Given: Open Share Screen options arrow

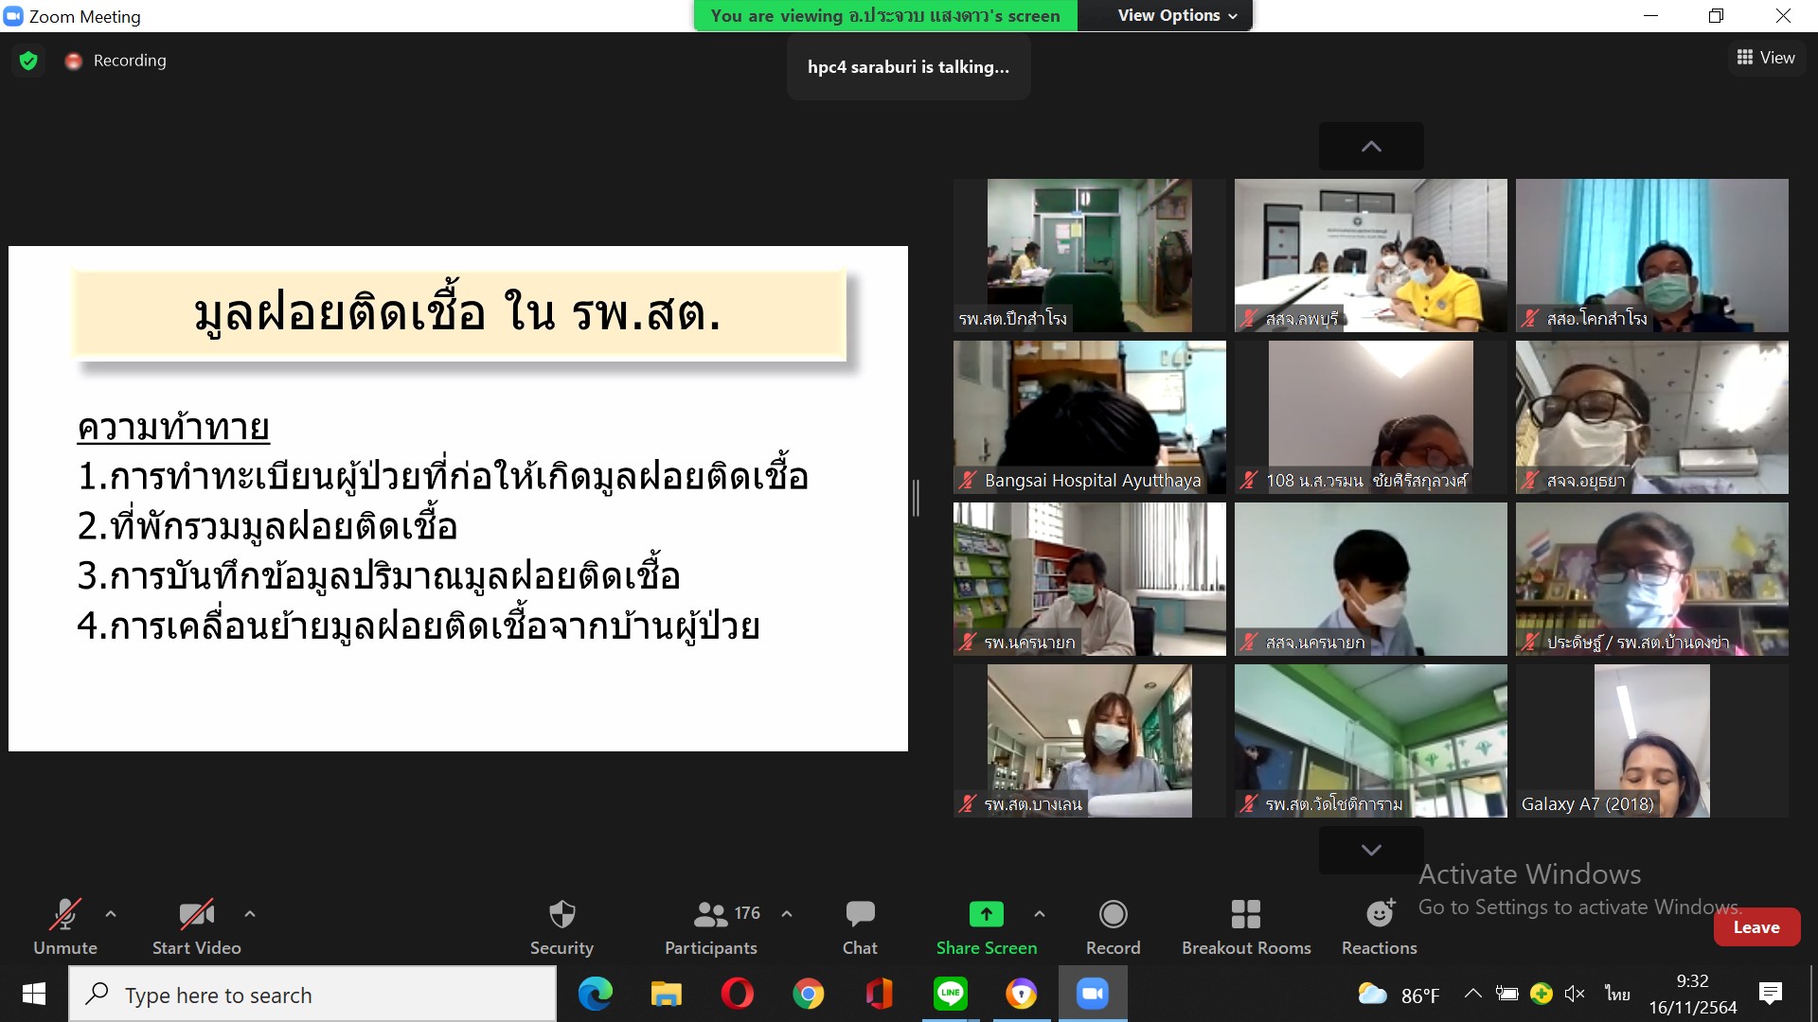Looking at the screenshot, I should coord(1040,914).
